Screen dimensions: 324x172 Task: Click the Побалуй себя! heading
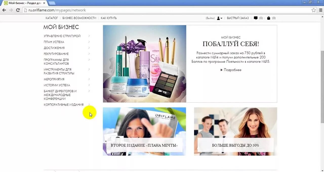(231, 44)
